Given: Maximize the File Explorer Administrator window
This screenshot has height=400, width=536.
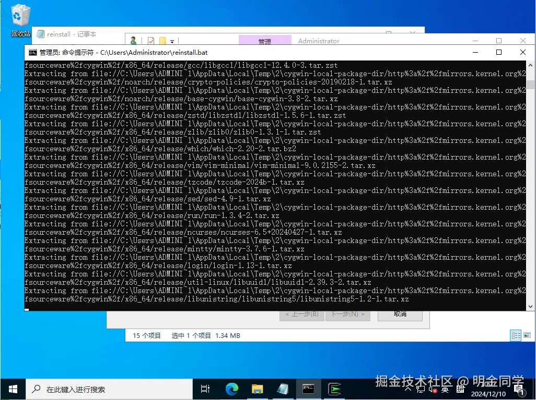Looking at the screenshot, I should (499, 41).
